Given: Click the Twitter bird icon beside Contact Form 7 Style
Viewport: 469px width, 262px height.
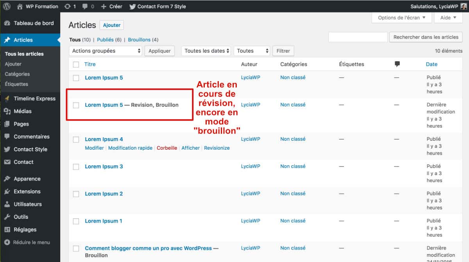Looking at the screenshot, I should 132,6.
